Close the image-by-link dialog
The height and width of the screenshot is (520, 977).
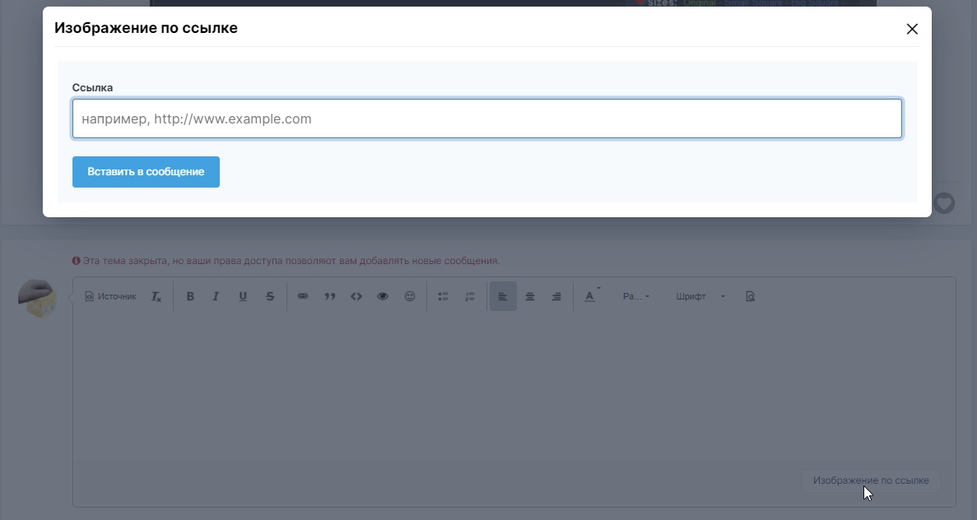(x=912, y=29)
